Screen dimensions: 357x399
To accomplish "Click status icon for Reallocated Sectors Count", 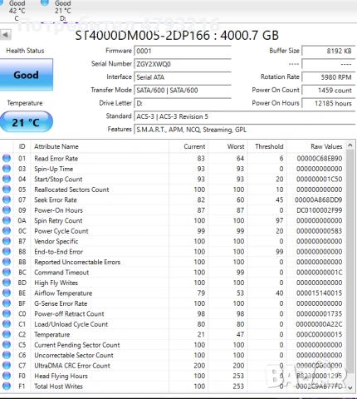I will click(x=7, y=190).
